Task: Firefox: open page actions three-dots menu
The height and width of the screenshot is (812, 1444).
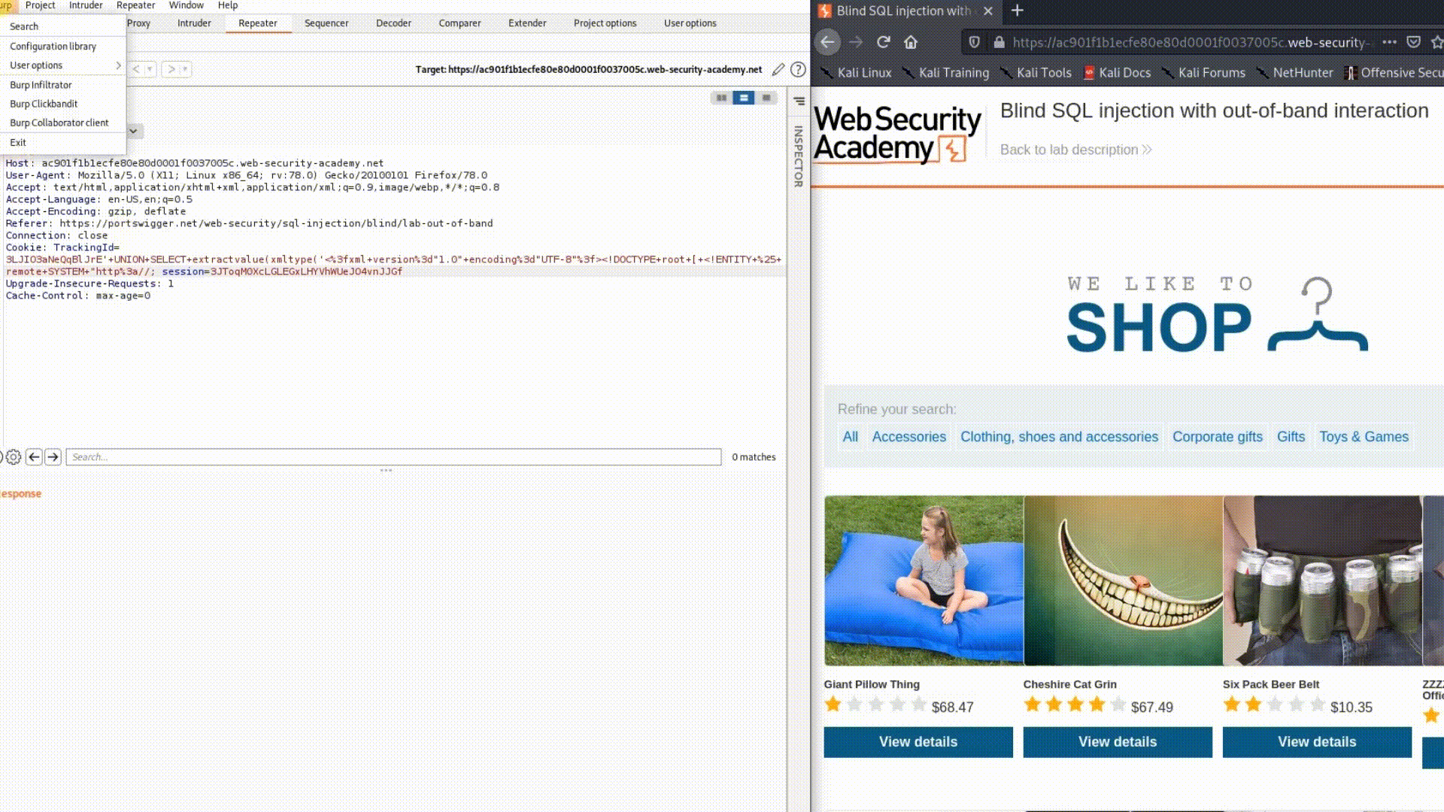Action: tap(1389, 42)
